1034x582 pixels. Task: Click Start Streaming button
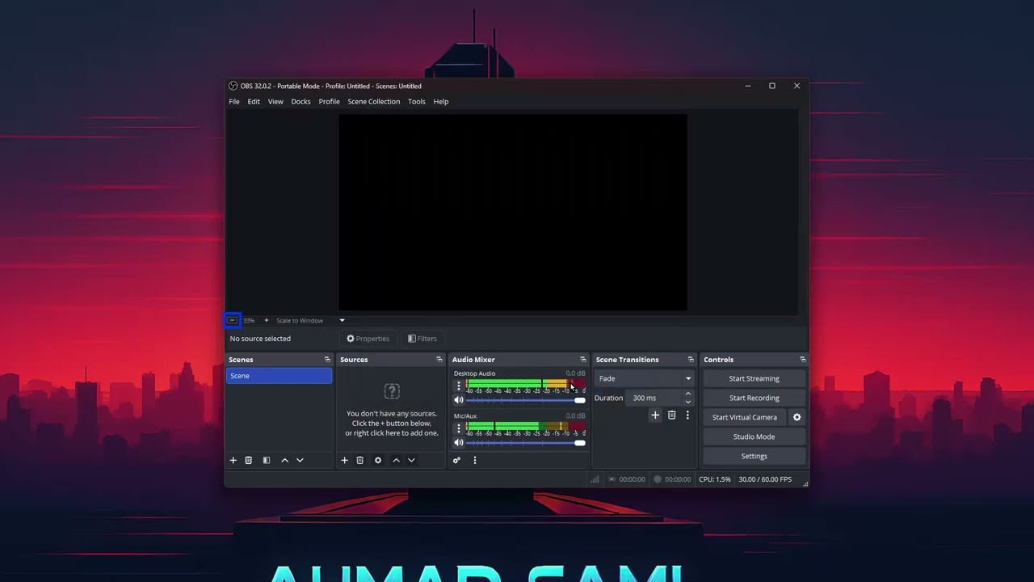tap(754, 378)
